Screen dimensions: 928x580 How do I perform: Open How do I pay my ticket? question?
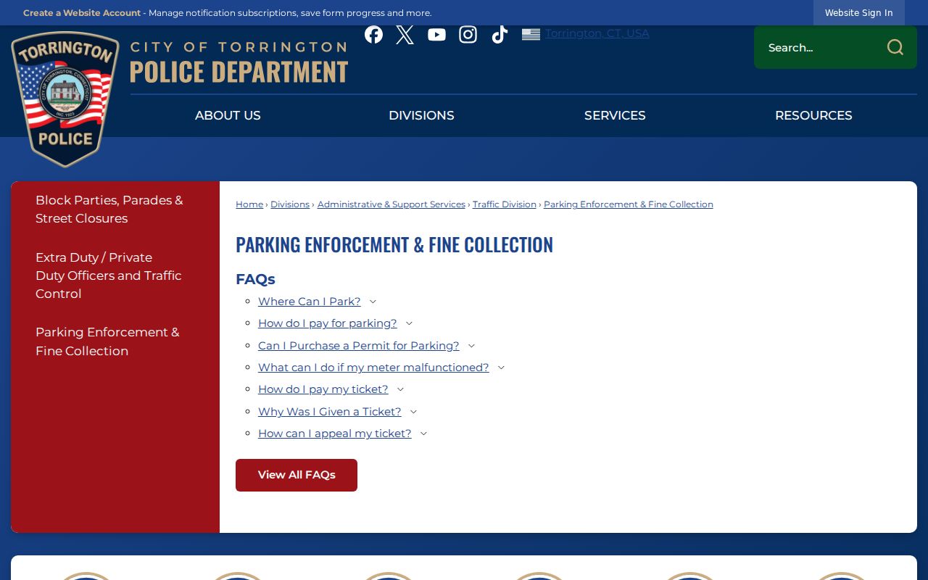click(323, 389)
